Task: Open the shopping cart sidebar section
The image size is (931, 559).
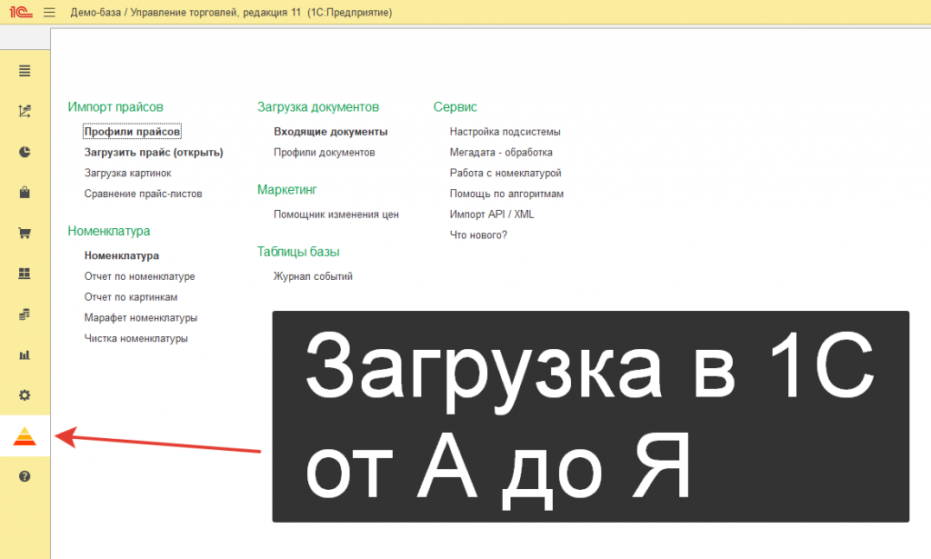Action: coord(25,234)
